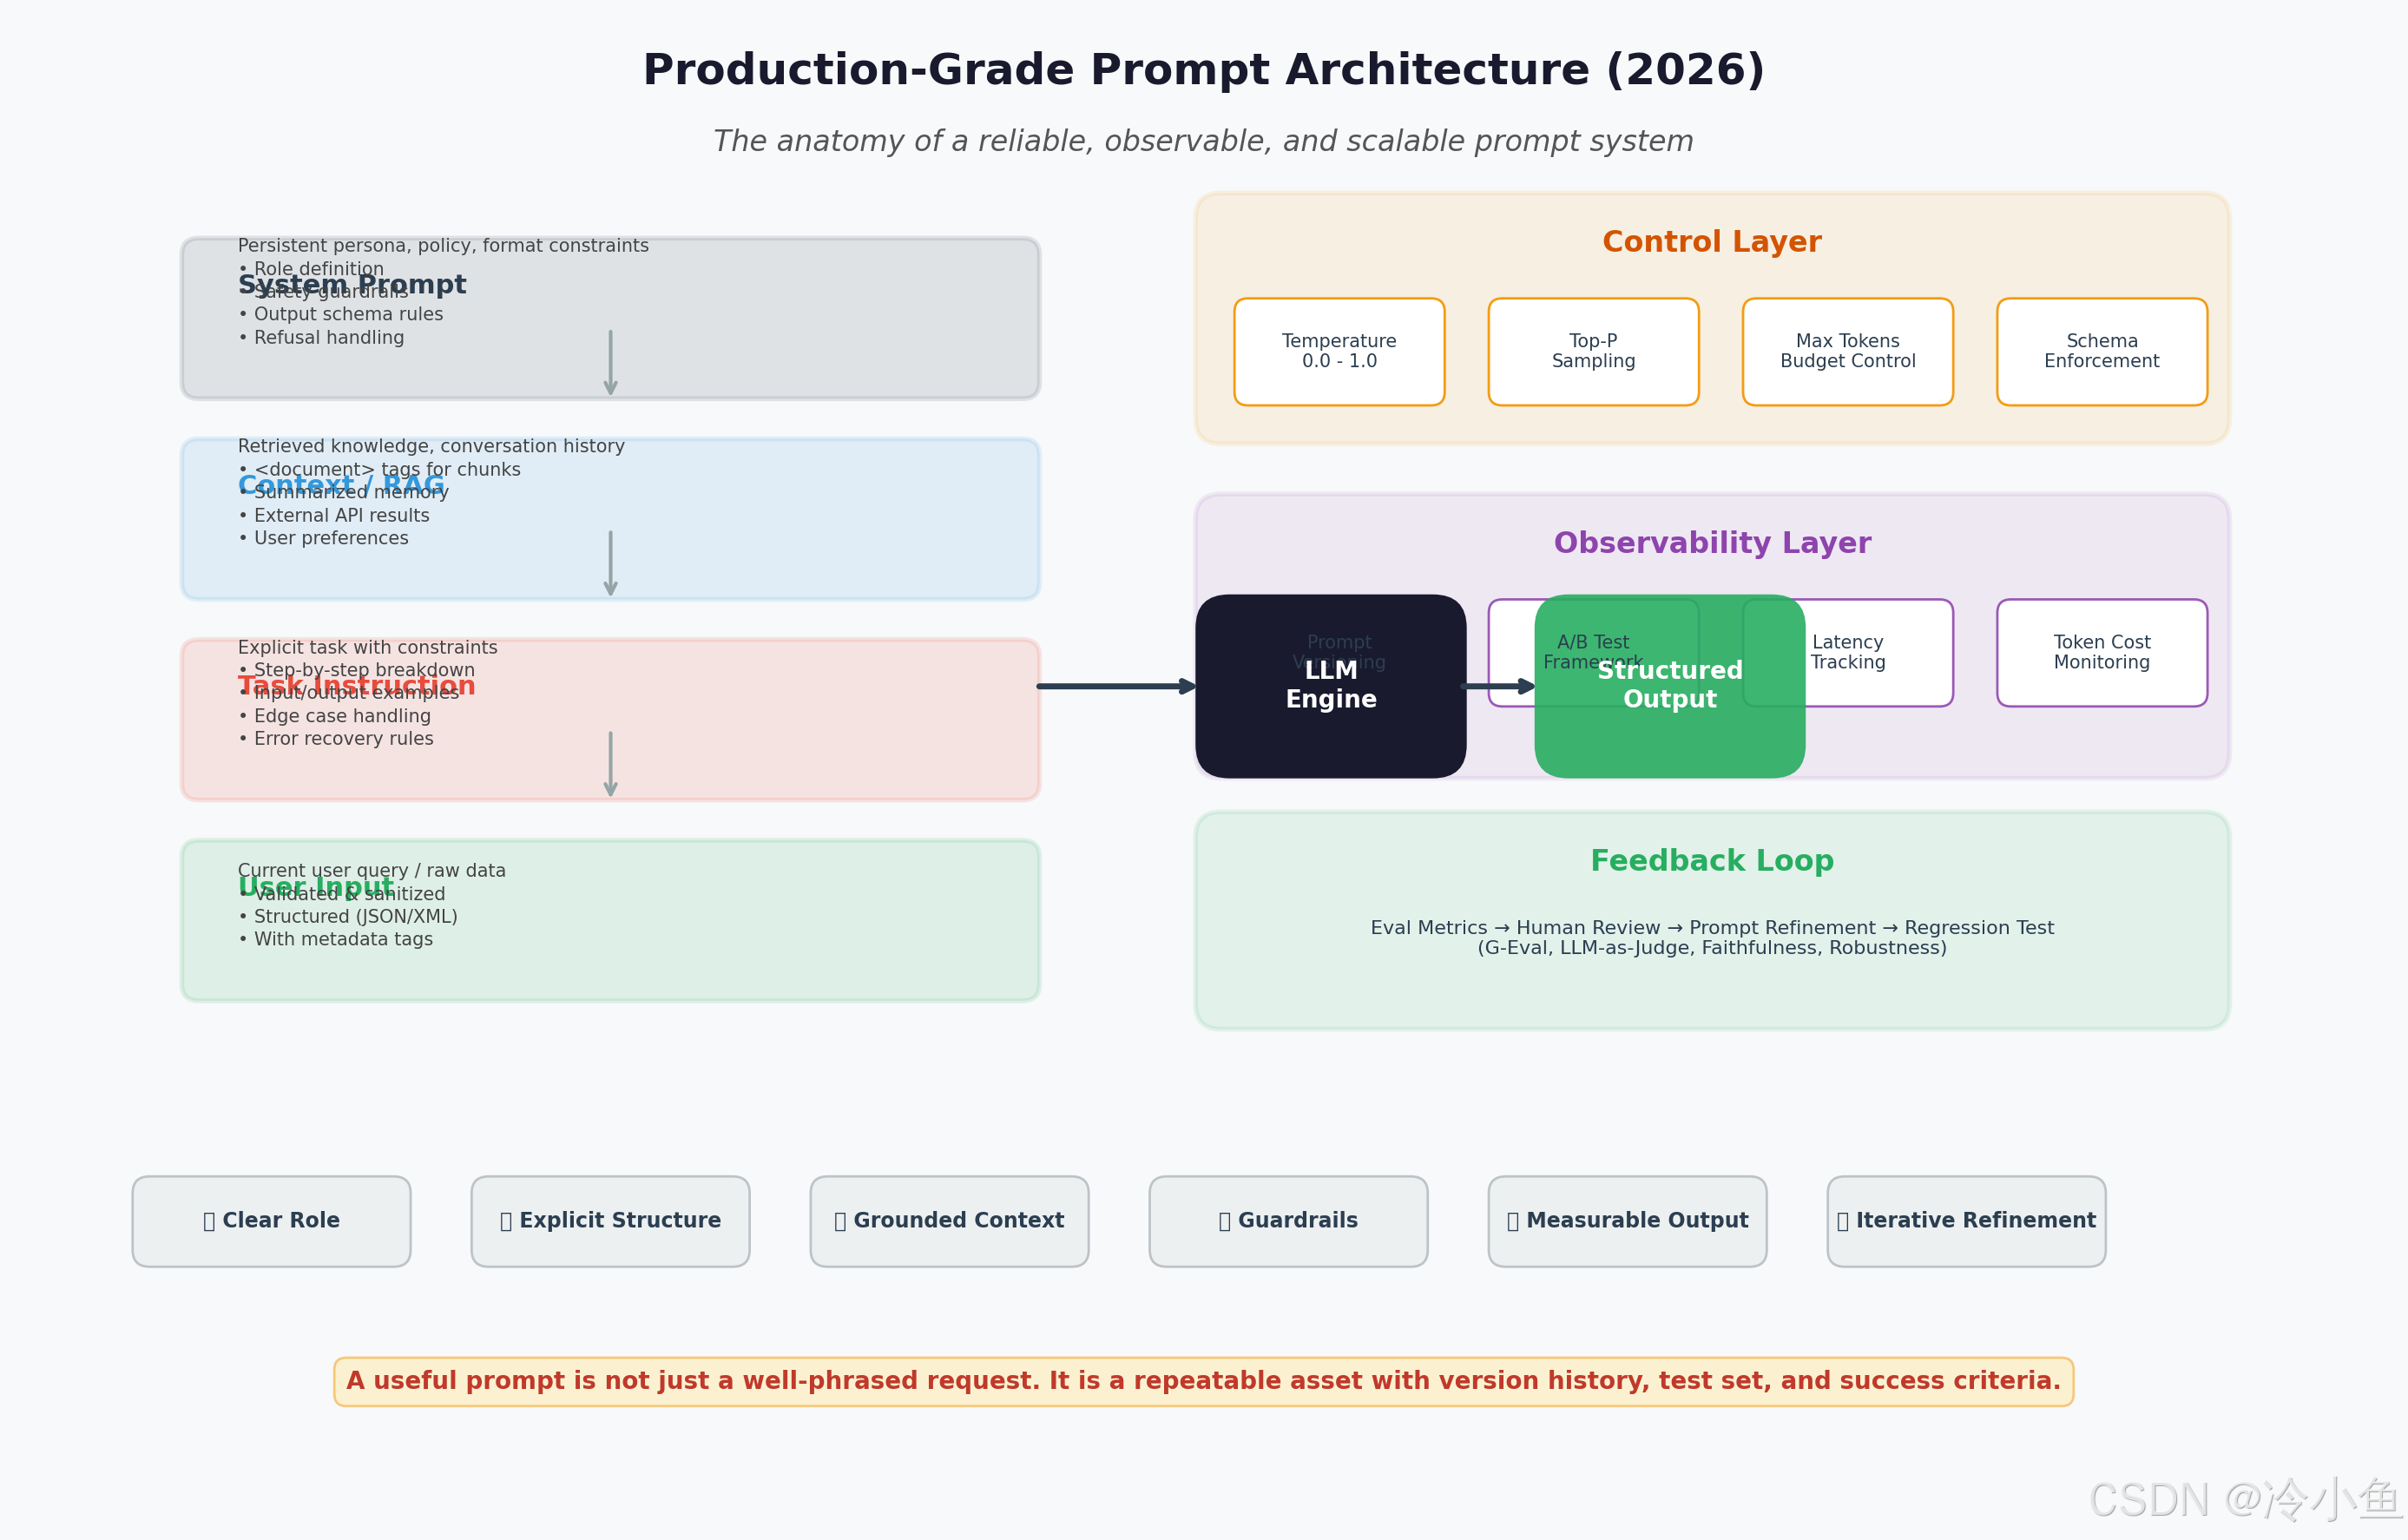The height and width of the screenshot is (1540, 2408).
Task: Click the Feedback Loop heading
Action: point(1712,861)
